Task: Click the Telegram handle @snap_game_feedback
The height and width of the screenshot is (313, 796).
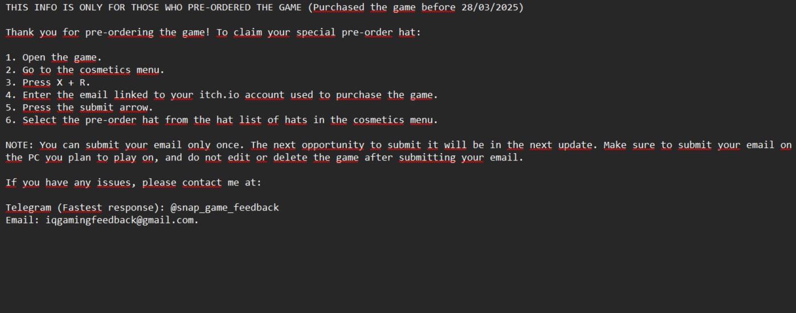Action: (x=224, y=208)
